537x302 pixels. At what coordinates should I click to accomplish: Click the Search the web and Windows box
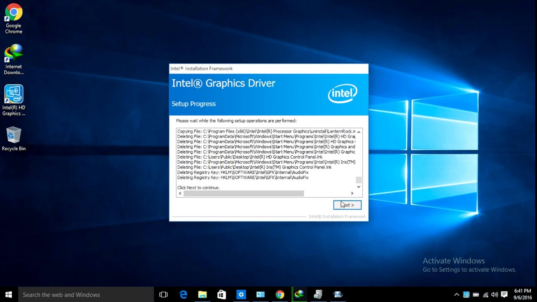click(x=86, y=294)
